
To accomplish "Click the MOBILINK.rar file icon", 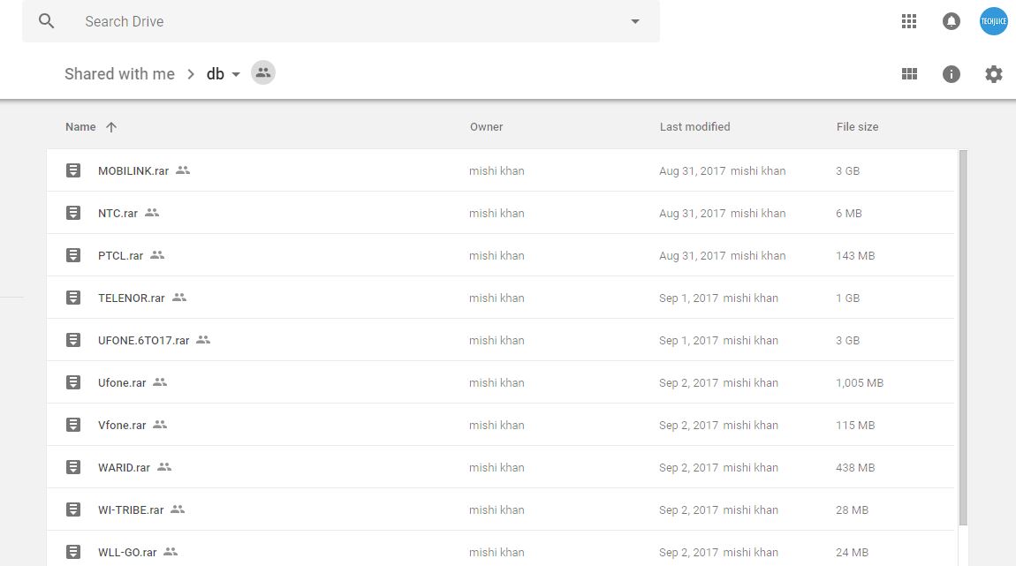I will 74,170.
